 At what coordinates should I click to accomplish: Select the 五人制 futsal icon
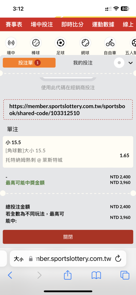(x=133, y=43)
